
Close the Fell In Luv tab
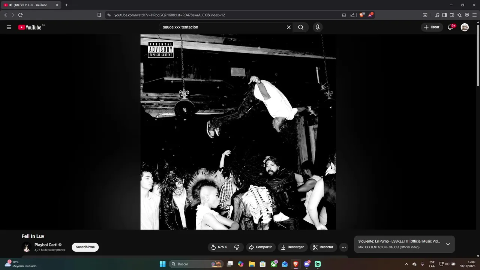pyautogui.click(x=57, y=5)
